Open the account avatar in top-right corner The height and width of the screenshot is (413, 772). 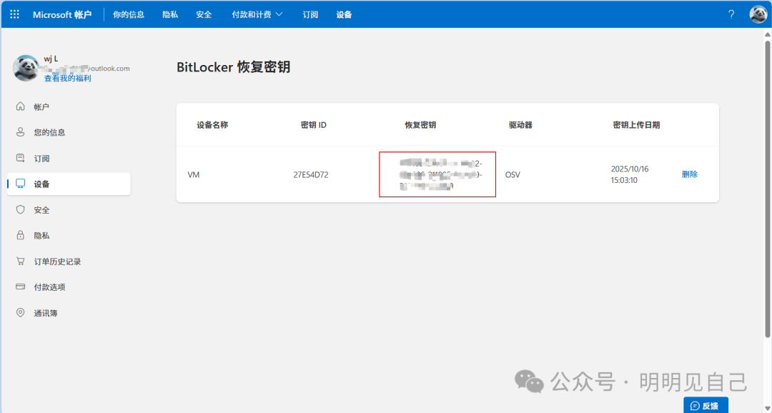coord(758,14)
